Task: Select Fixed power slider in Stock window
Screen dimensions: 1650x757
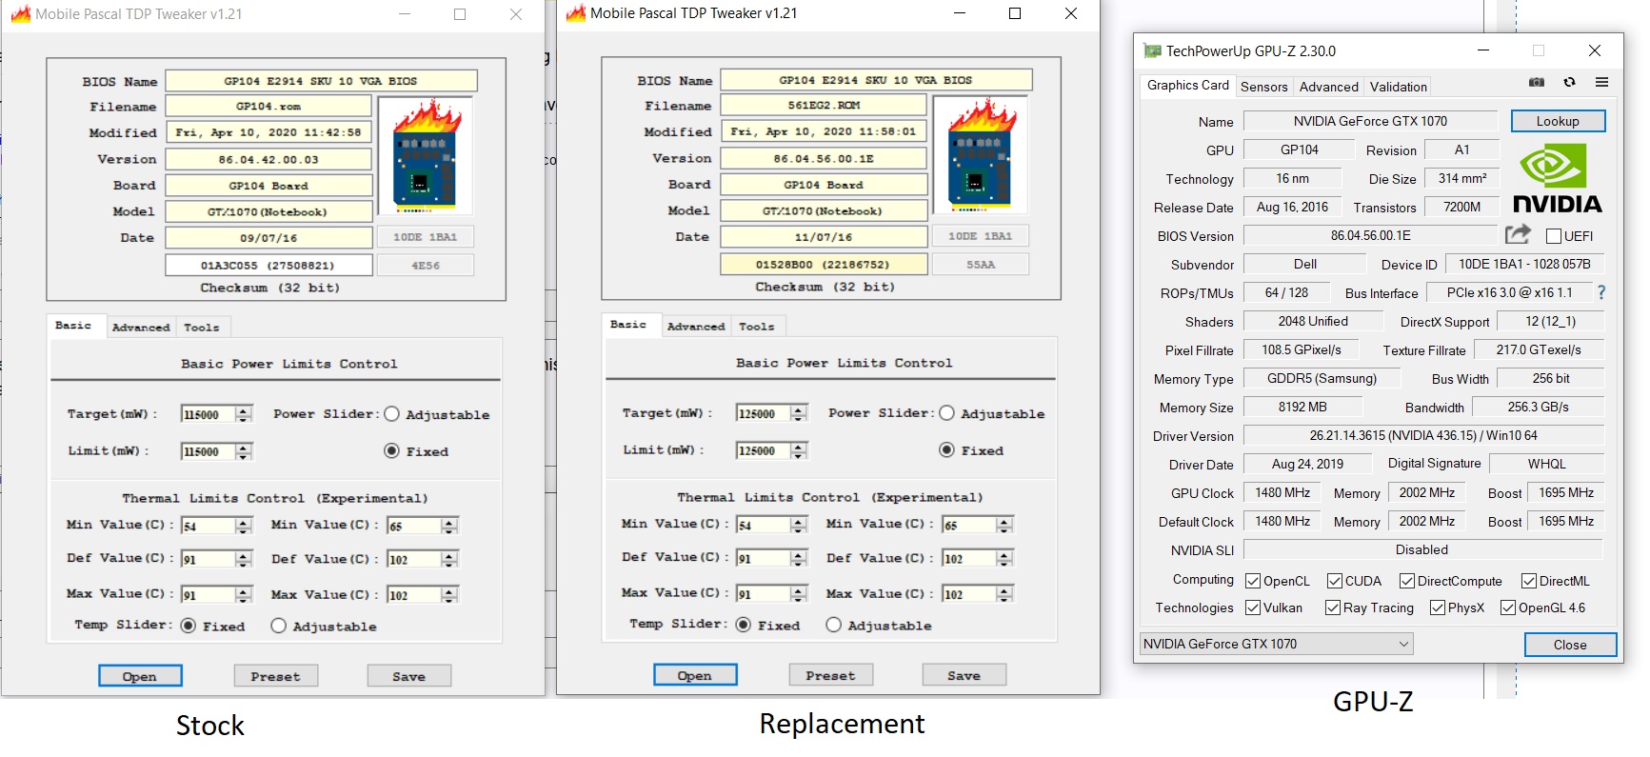Action: pyautogui.click(x=391, y=451)
